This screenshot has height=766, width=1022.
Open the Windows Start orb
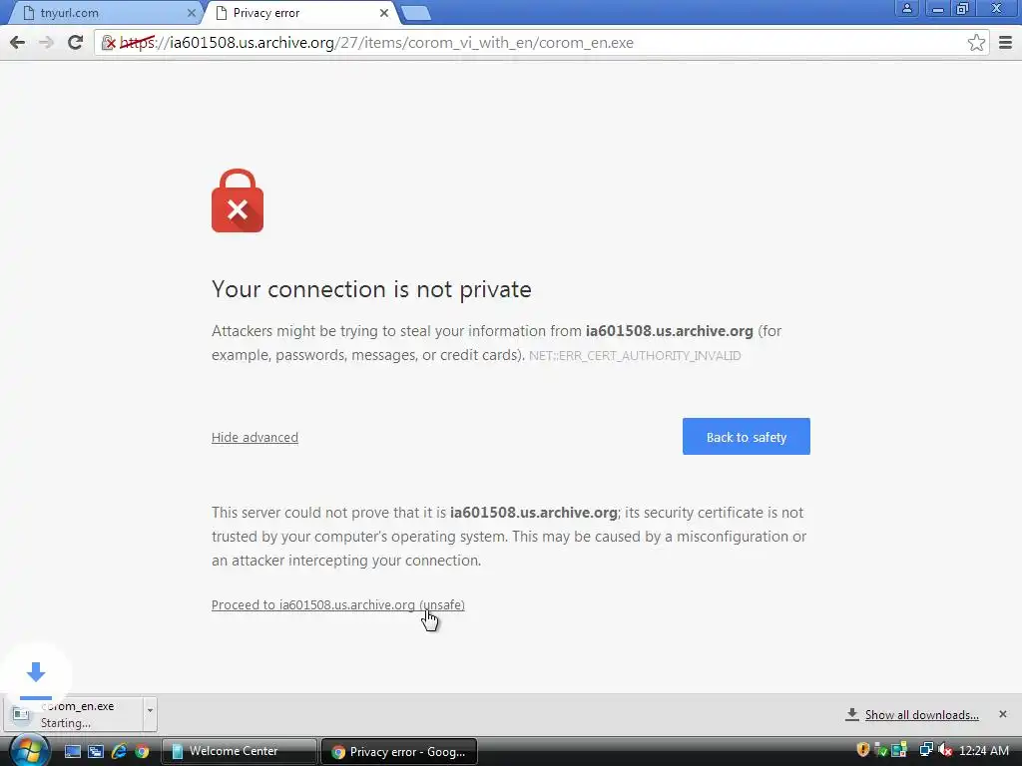click(x=29, y=750)
